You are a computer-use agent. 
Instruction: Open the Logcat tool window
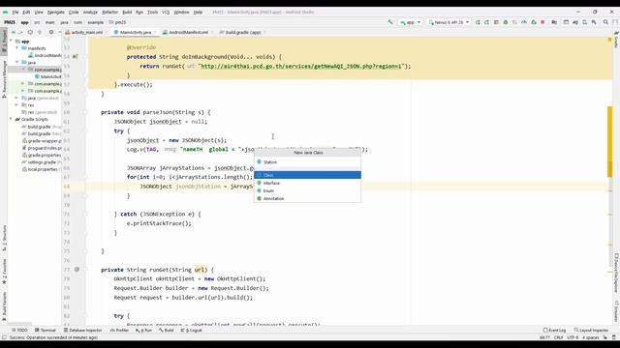coord(192,331)
